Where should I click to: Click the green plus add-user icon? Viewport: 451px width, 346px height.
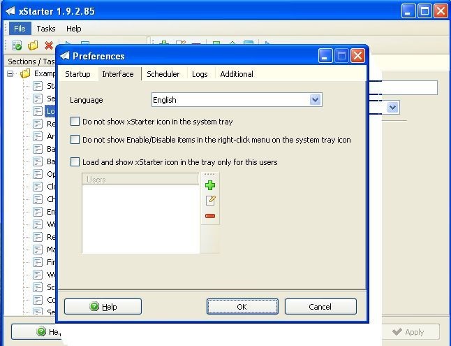pyautogui.click(x=210, y=185)
